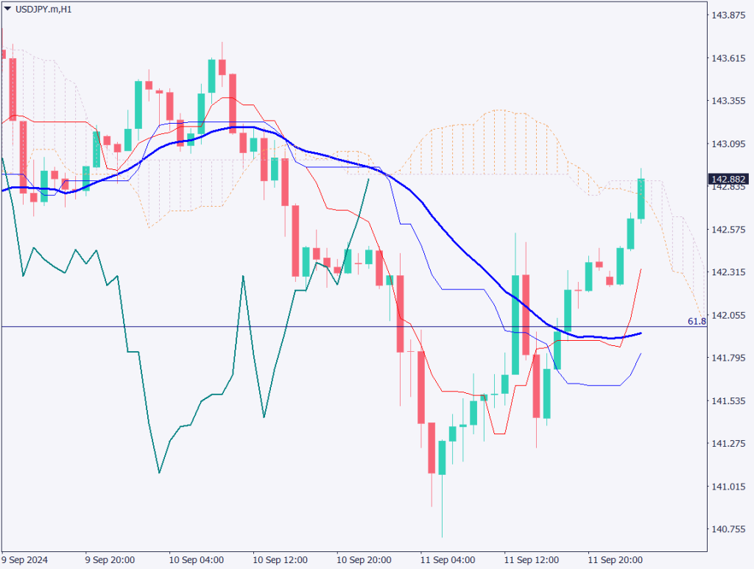Click the USDJPY.m,H1 chart title
The width and height of the screenshot is (754, 569).
click(43, 9)
